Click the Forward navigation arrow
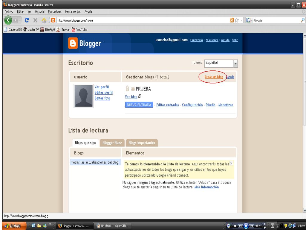The image size is (306, 230). click(x=15, y=20)
